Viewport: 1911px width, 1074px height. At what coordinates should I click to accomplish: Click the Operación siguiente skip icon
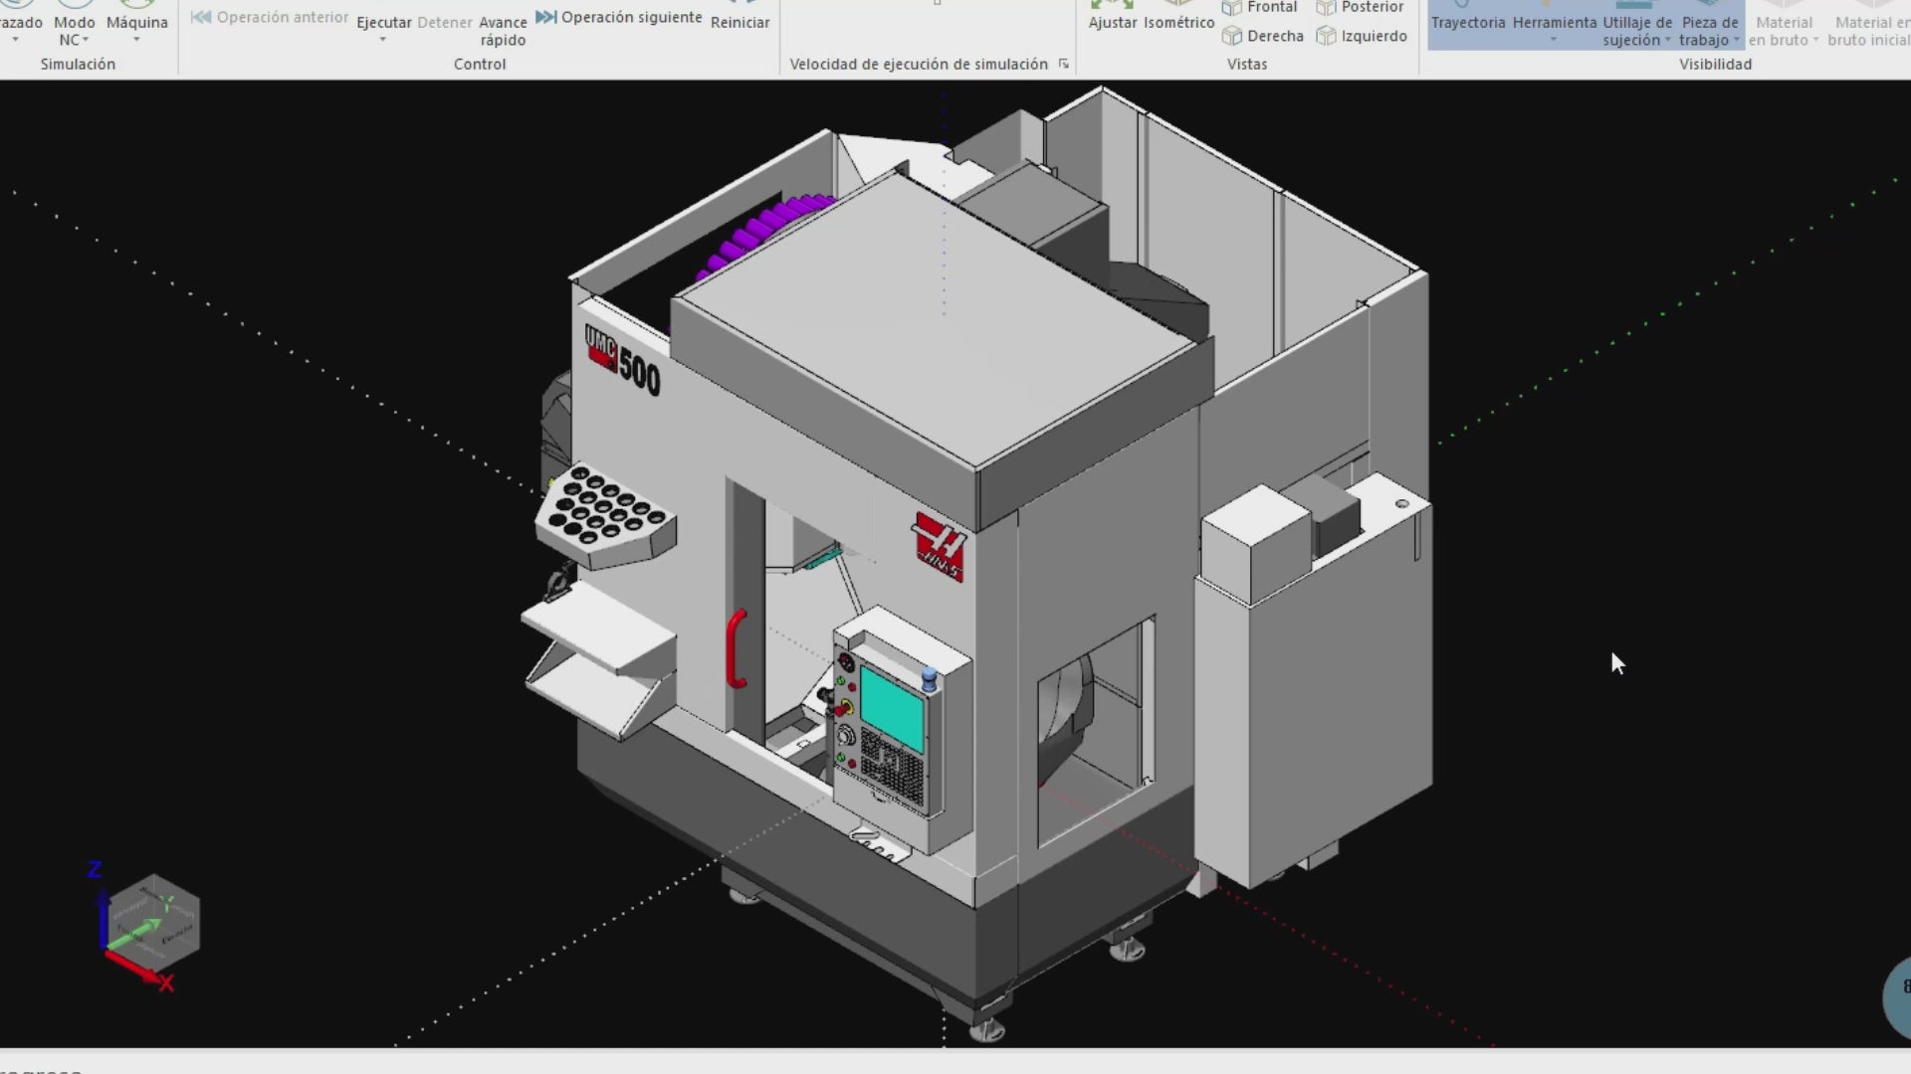pyautogui.click(x=546, y=16)
